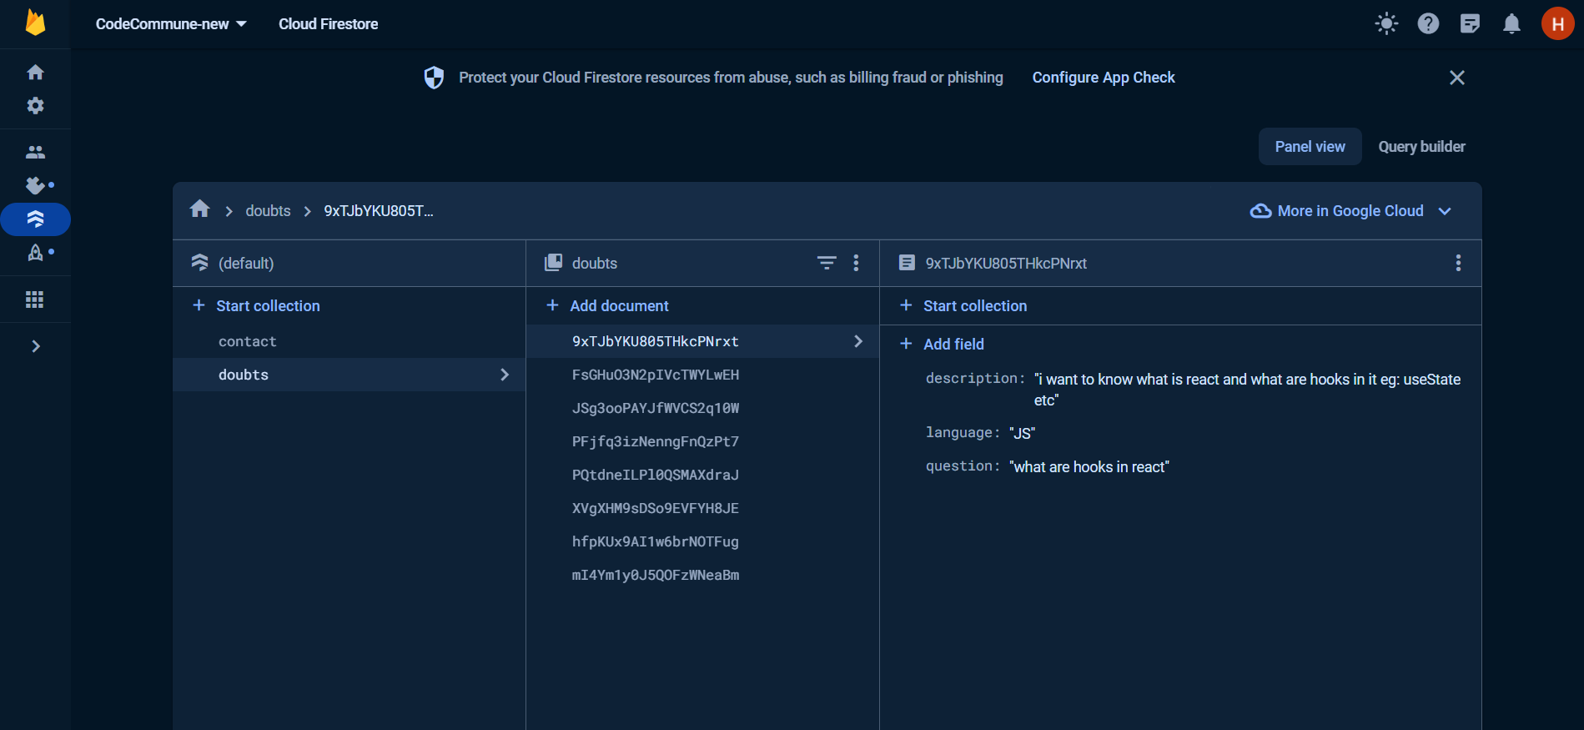The image size is (1584, 730).
Task: Open document panel three-dot menu
Action: pyautogui.click(x=1458, y=264)
